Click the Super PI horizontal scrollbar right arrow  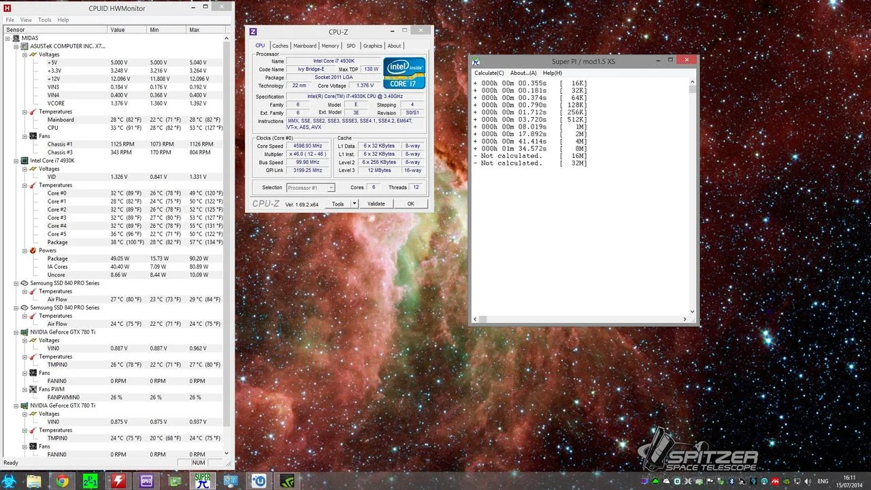point(685,319)
